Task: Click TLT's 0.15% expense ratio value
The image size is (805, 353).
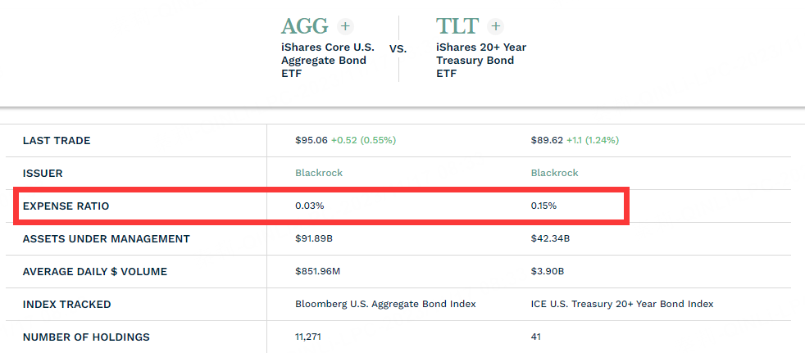Action: [544, 206]
